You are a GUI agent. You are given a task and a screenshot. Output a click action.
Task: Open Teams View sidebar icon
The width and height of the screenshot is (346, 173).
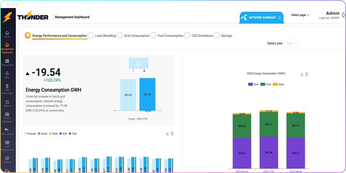pyautogui.click(x=7, y=61)
